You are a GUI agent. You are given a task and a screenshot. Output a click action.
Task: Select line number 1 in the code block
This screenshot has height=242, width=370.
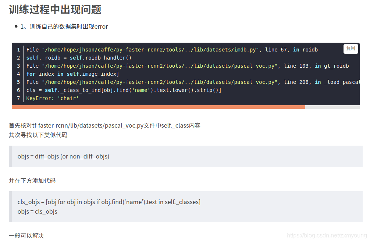[18, 50]
